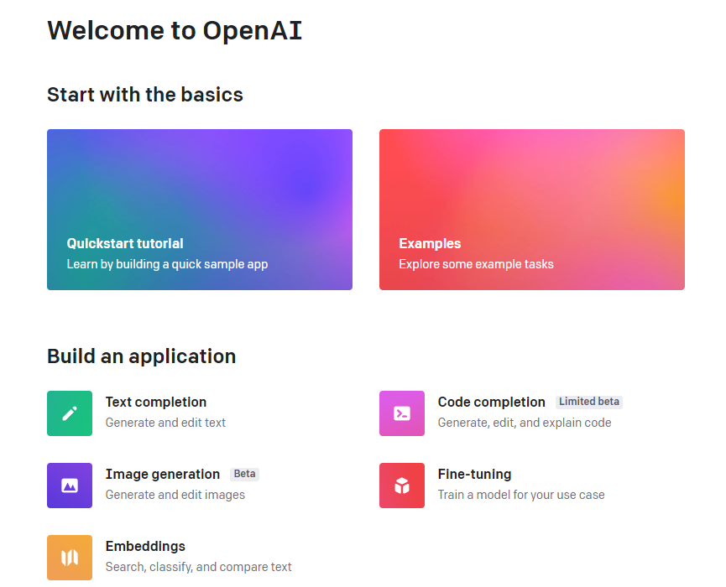Click the orange Embeddings icon
Image resolution: width=726 pixels, height=587 pixels.
(70, 558)
